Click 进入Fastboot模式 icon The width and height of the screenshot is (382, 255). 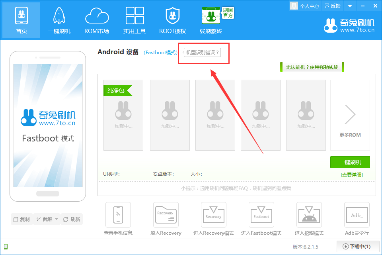[x=261, y=215]
